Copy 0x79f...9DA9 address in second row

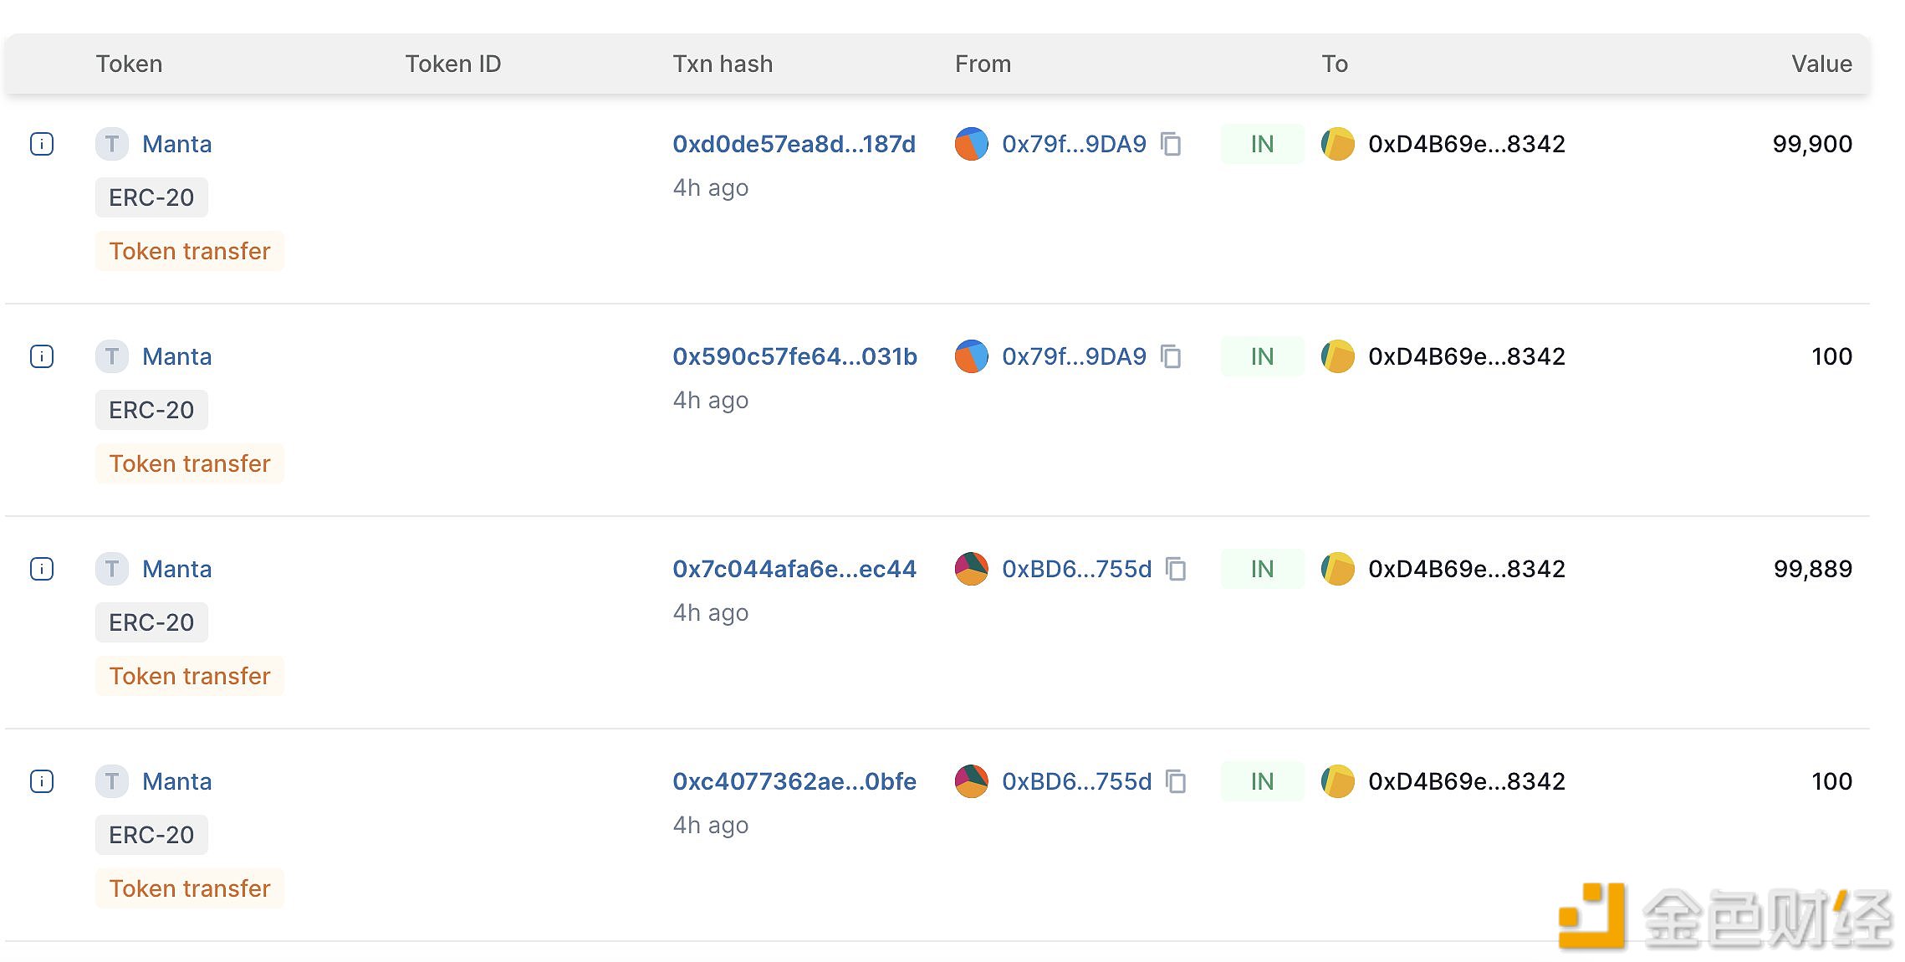click(1171, 357)
